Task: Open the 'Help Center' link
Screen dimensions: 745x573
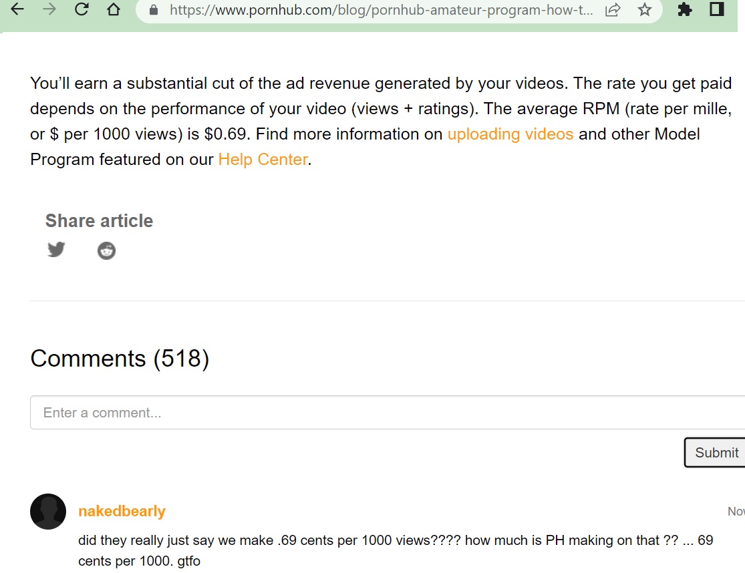Action: click(263, 160)
